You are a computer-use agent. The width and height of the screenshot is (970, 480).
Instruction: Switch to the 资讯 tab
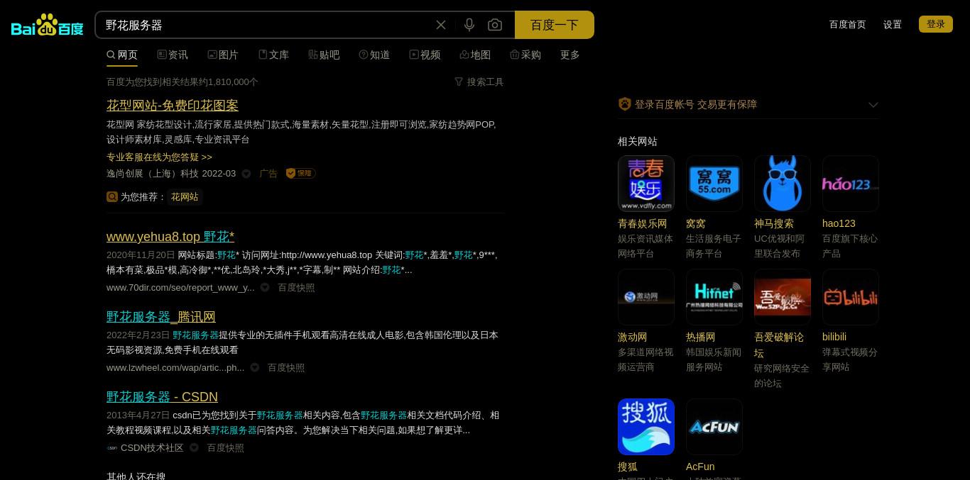pos(173,55)
